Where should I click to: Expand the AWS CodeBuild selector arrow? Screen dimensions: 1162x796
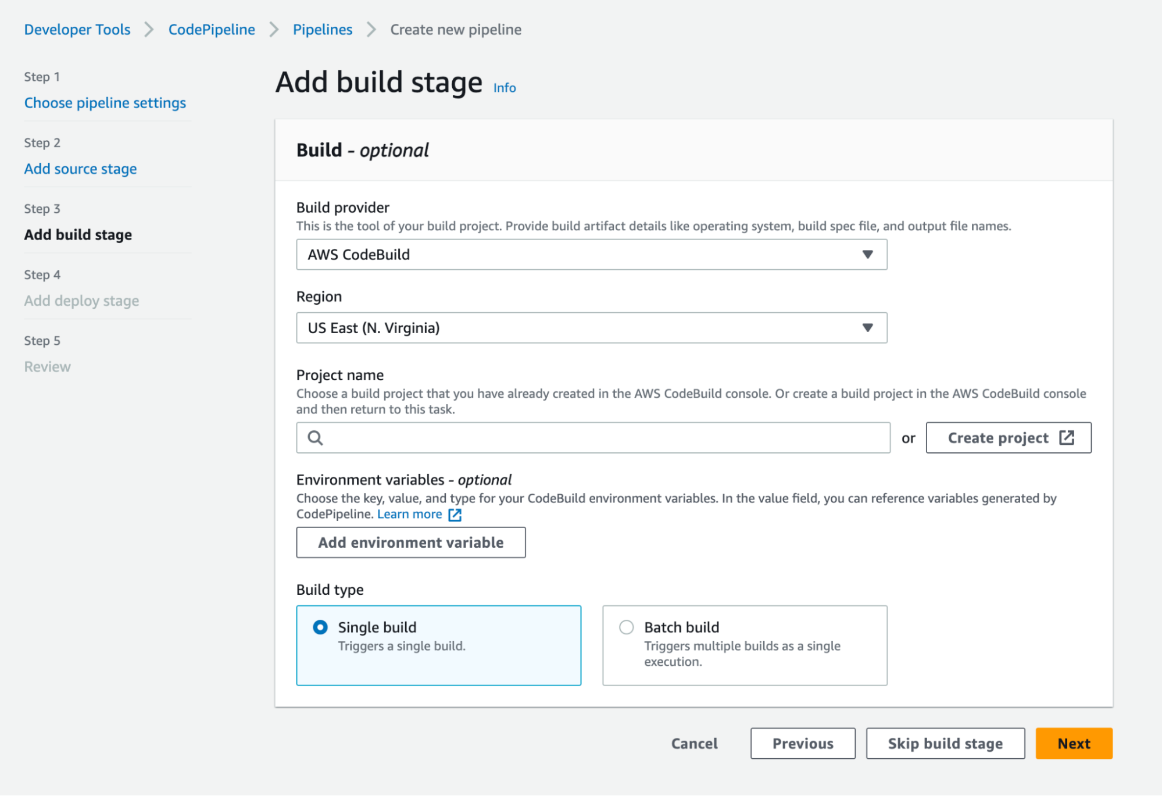click(867, 254)
